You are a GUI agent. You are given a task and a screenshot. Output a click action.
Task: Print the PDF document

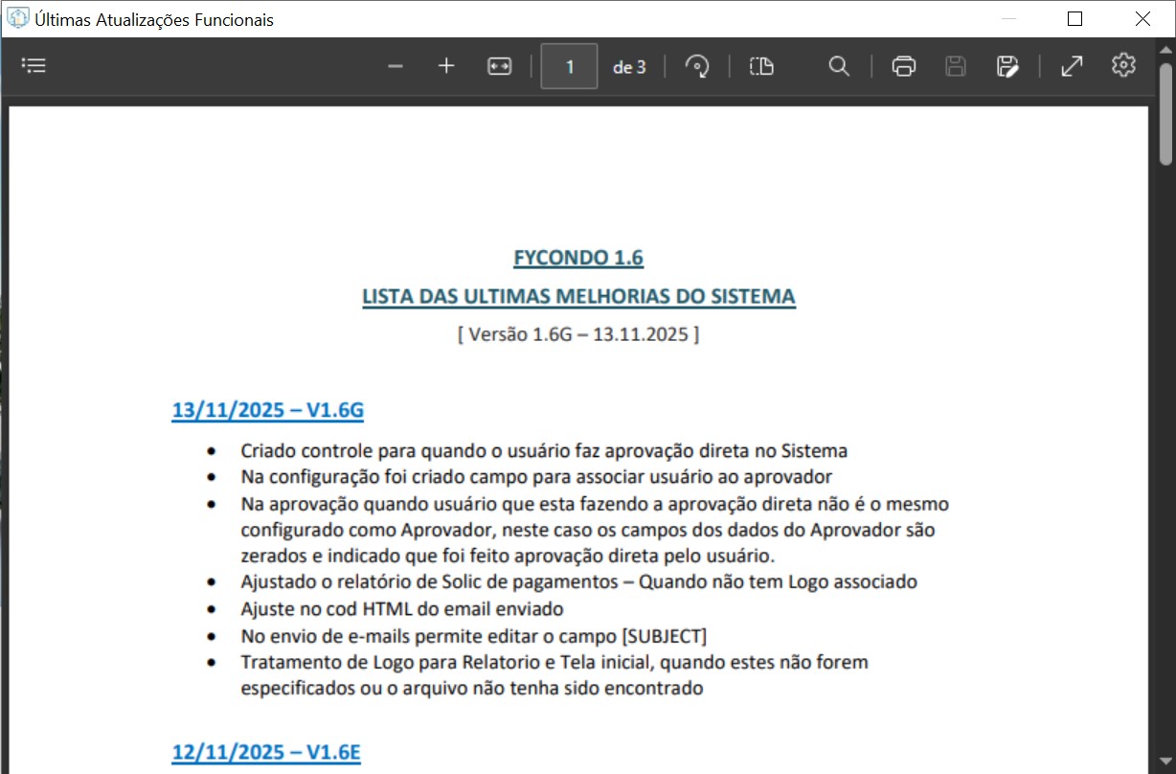(903, 66)
